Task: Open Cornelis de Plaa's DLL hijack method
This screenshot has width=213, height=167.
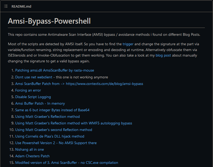Action: (50, 136)
